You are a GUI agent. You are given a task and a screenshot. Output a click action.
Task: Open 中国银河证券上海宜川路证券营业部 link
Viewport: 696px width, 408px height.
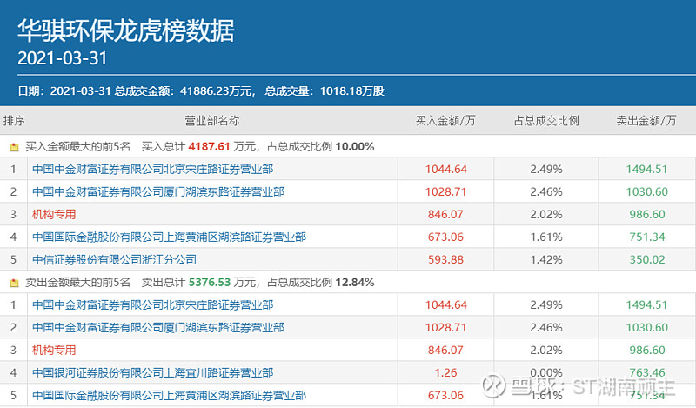(153, 373)
